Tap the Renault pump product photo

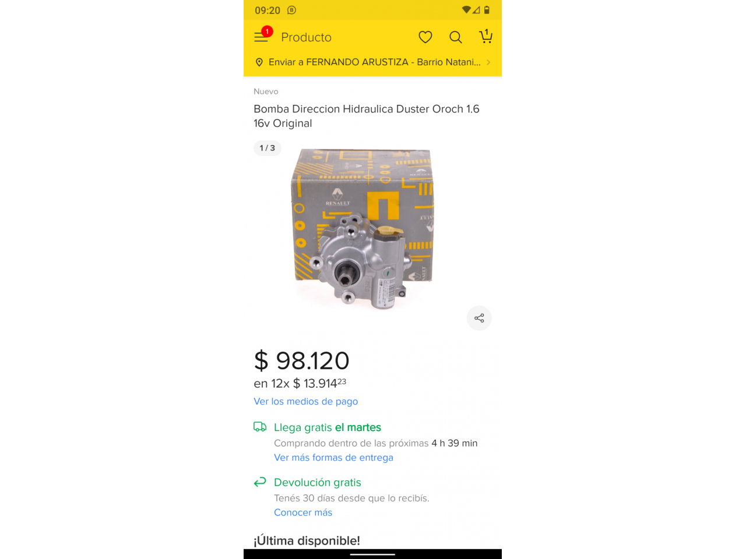pos(363,229)
